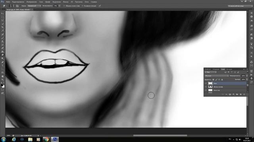The image size is (254, 142).
Task: Open Layers panel flyout menu
Action: click(247, 69)
